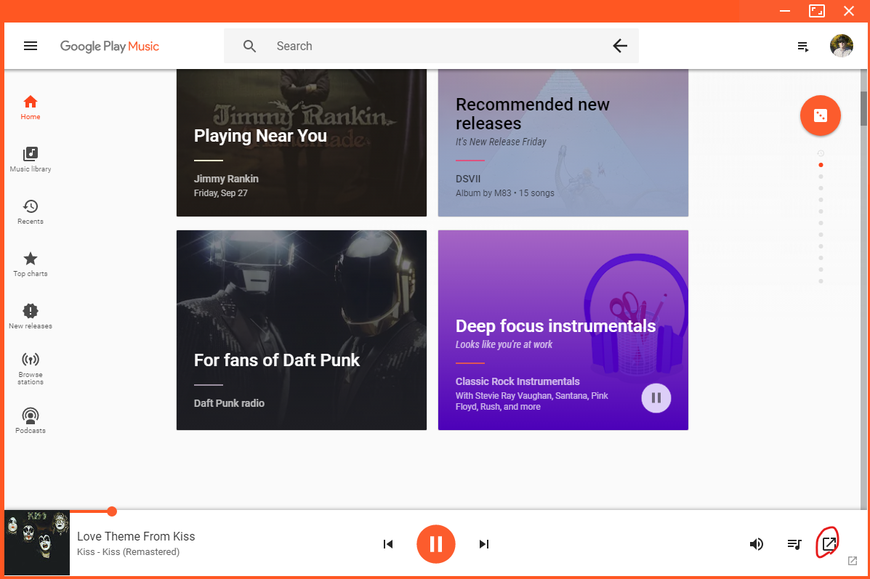Click Classic Rock Instrumentals station title

pos(517,381)
